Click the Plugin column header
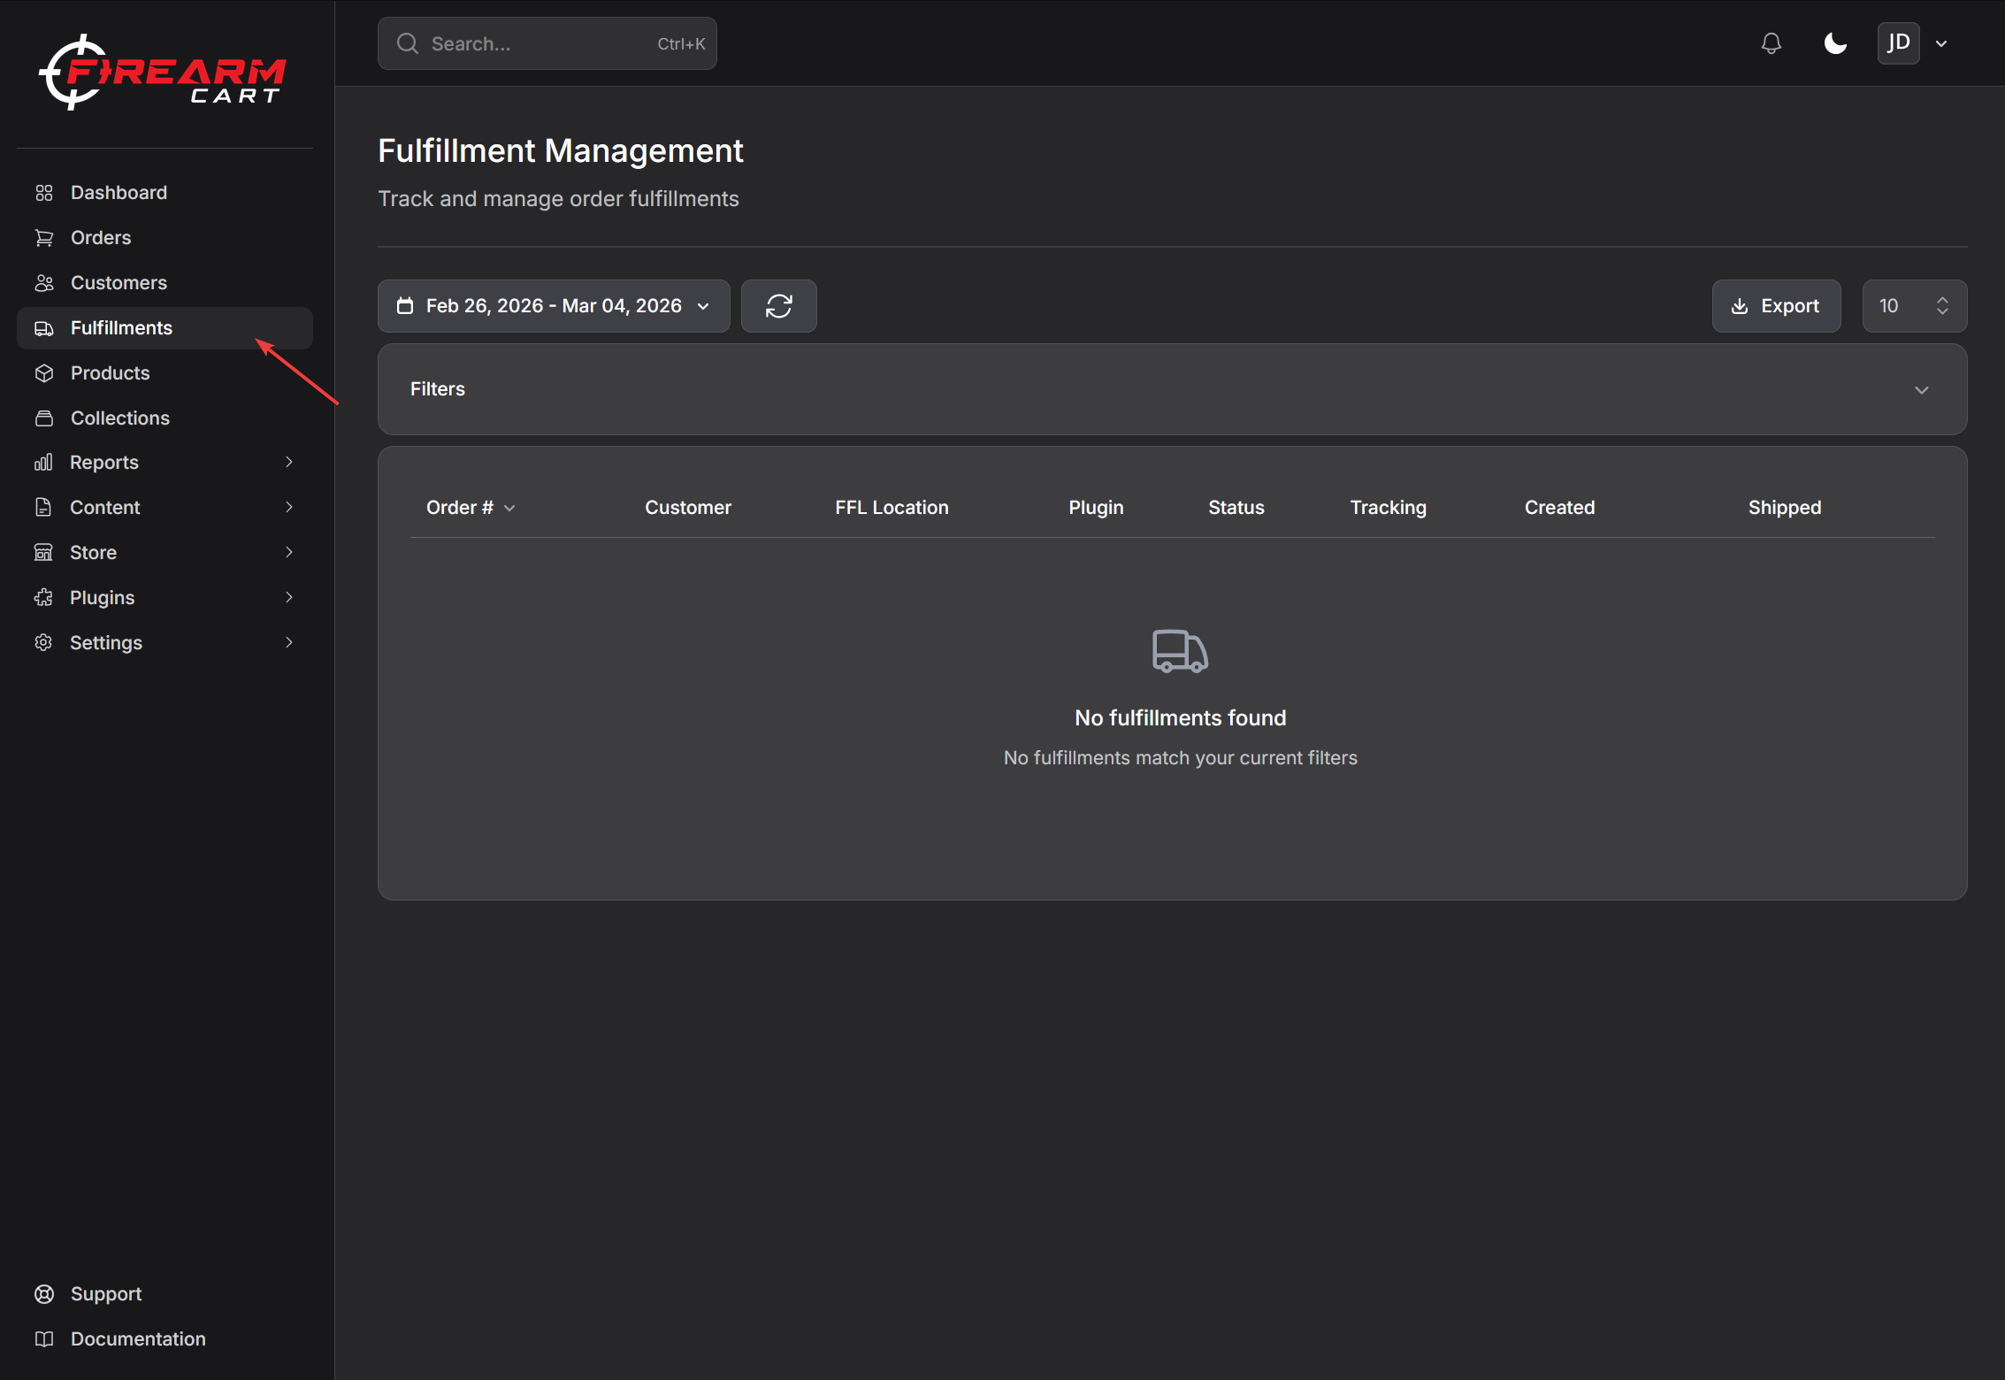 click(1097, 508)
